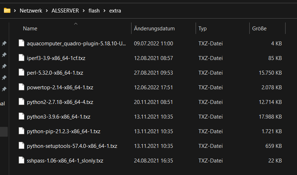Go to the flash folder breadcrumb
Screen dimensions: 297x175
pos(94,11)
